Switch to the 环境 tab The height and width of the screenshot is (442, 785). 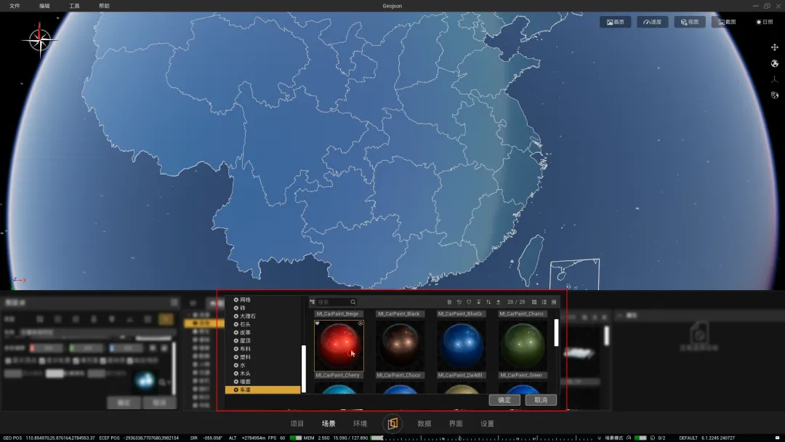pyautogui.click(x=361, y=424)
